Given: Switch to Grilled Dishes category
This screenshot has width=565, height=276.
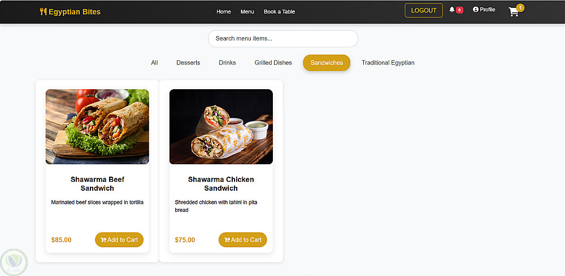Looking at the screenshot, I should pos(273,63).
